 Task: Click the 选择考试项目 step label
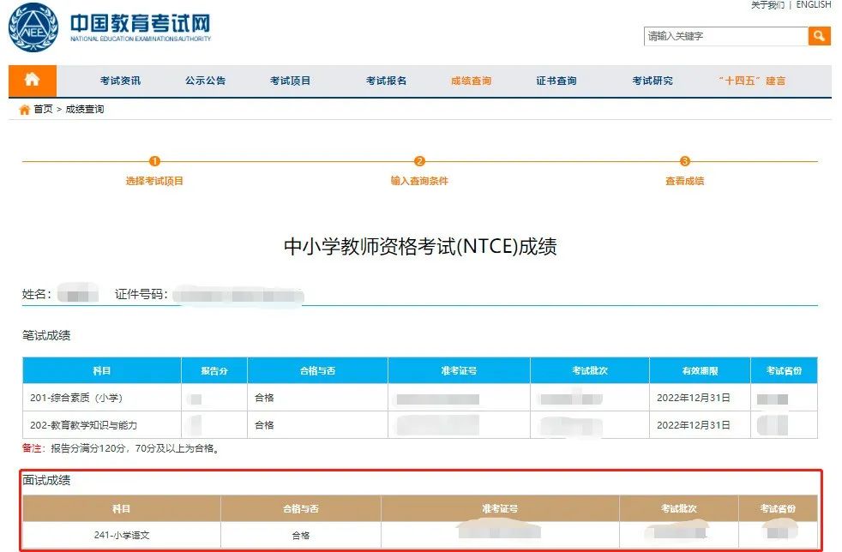(x=154, y=181)
